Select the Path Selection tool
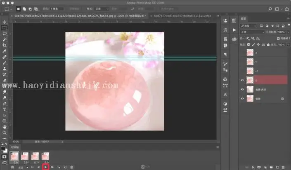This screenshot has width=291, height=170. point(5,115)
